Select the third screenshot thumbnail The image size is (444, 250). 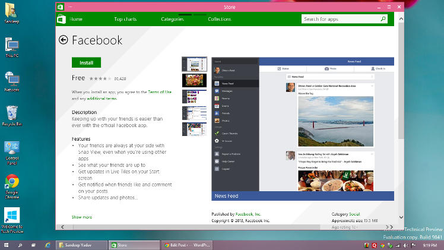[x=194, y=97]
